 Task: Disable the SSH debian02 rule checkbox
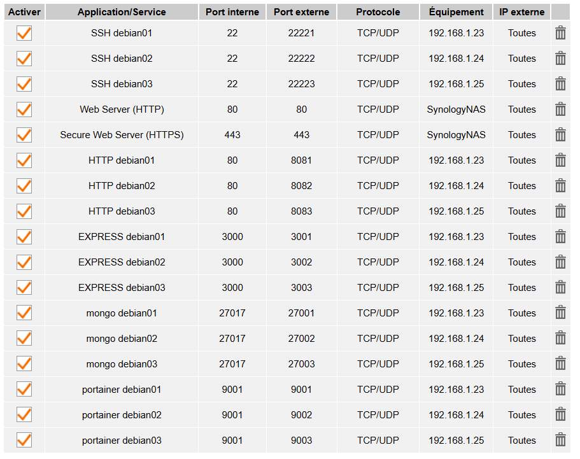[24, 59]
